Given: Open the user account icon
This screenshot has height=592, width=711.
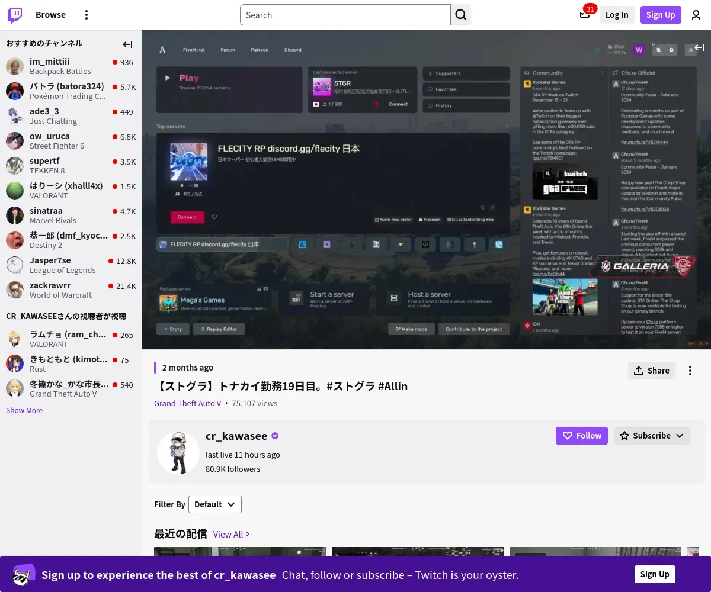Looking at the screenshot, I should [696, 15].
